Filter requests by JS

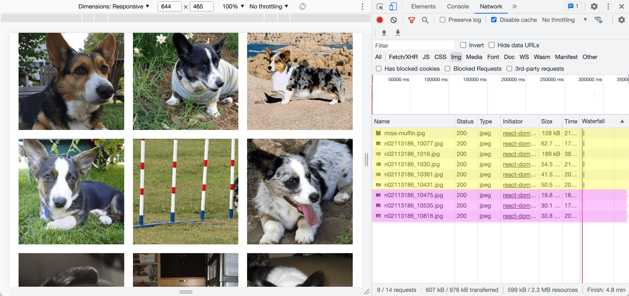[426, 57]
